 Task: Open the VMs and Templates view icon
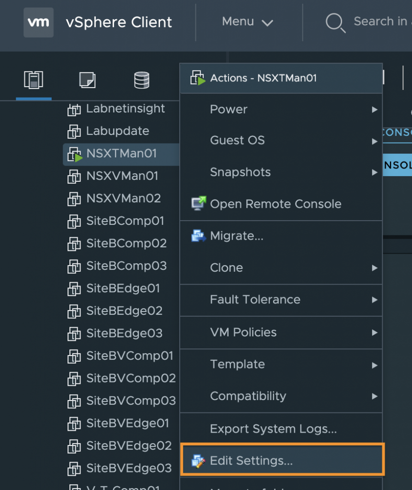(87, 80)
